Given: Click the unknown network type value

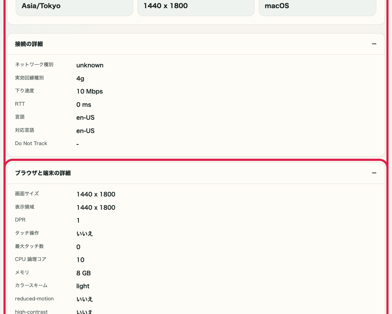Looking at the screenshot, I should tap(90, 65).
